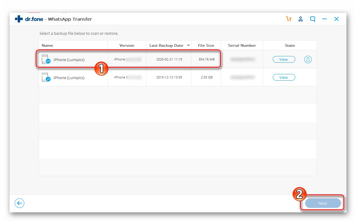Click the File Size column header
The height and width of the screenshot is (222, 356).
[x=206, y=46]
